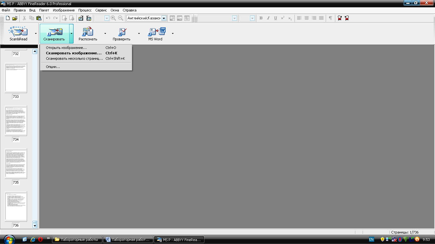The width and height of the screenshot is (435, 244).
Task: Open the Файл menu
Action: pyautogui.click(x=6, y=10)
